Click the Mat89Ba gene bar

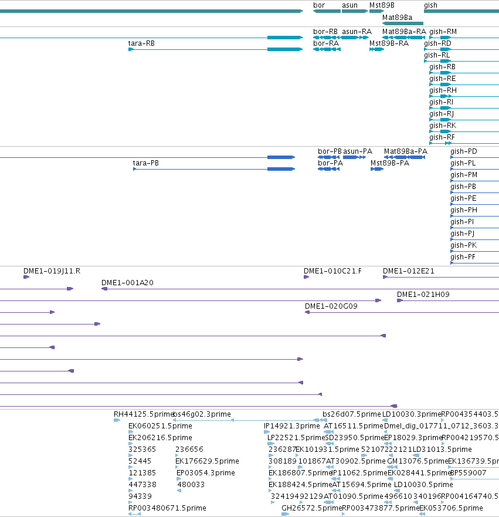pyautogui.click(x=403, y=23)
